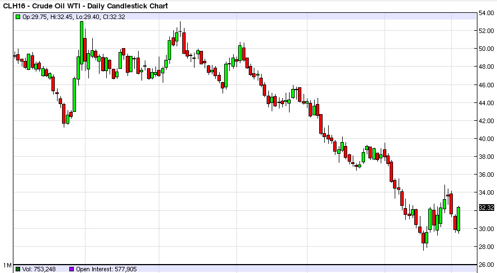Click the 46.00 price axis label
This screenshot has width=497, height=273.
click(486, 85)
